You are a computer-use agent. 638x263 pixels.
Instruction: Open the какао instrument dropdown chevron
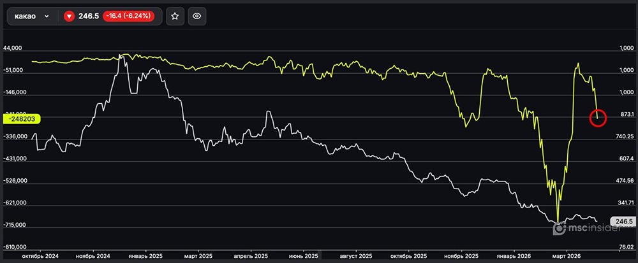click(x=47, y=16)
